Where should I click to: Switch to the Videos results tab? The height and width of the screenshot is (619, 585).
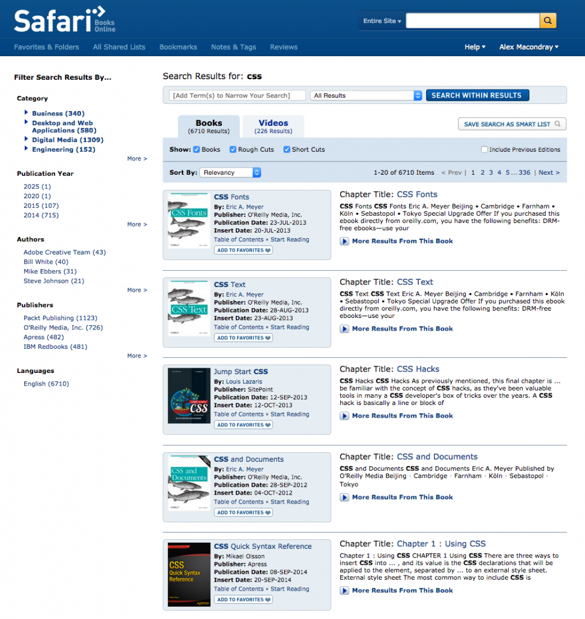pyautogui.click(x=273, y=126)
